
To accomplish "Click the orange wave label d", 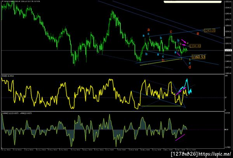I will coord(190,67).
